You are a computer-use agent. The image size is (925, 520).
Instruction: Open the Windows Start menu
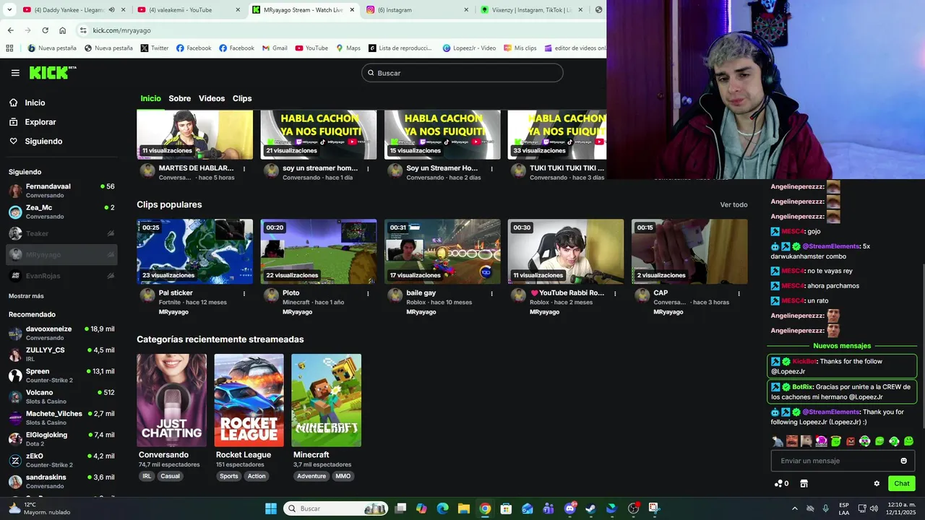271,508
